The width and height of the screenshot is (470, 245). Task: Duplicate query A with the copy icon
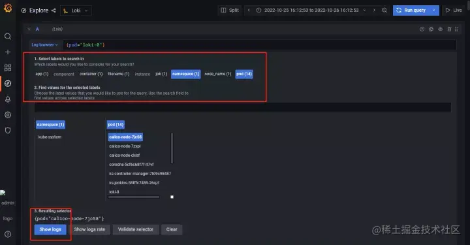pyautogui.click(x=431, y=29)
